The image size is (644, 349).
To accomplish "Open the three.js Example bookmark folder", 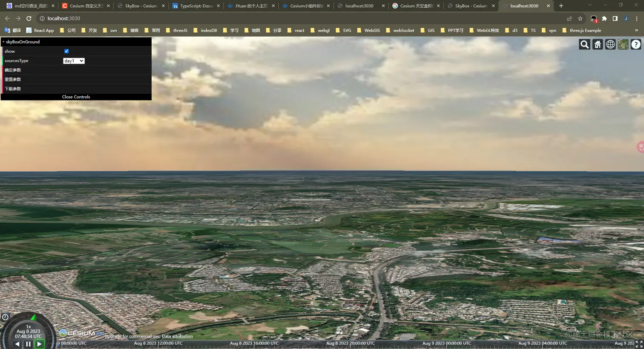I will click(581, 30).
